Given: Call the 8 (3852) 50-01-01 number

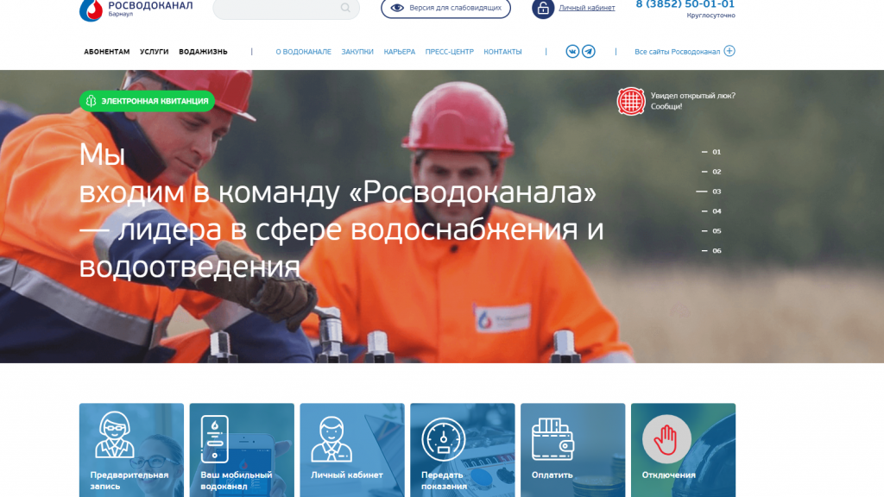Looking at the screenshot, I should click(x=685, y=4).
